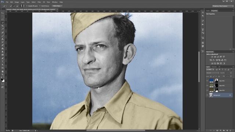Viewport: 235px width, 132px height.
Task: Select the Brush tool
Action: 3,36
